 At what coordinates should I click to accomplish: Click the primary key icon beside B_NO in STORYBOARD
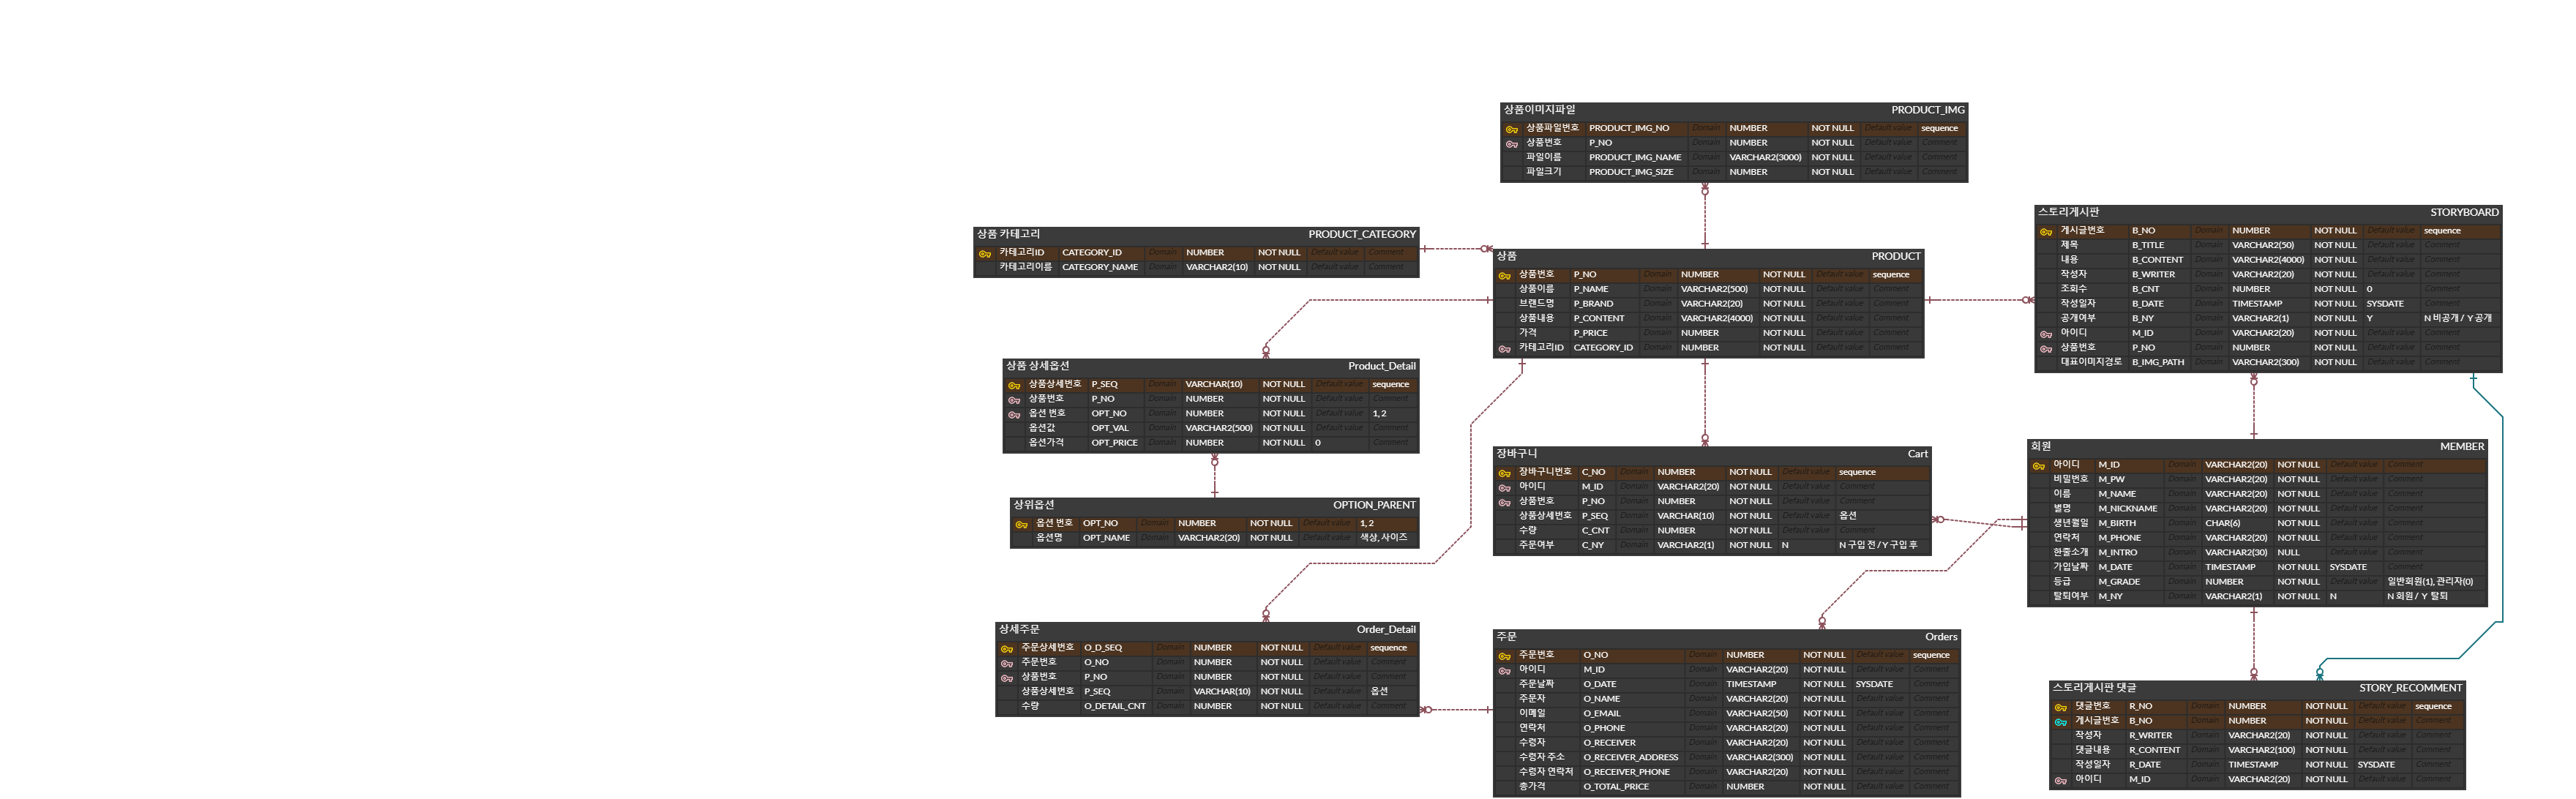coord(2046,232)
